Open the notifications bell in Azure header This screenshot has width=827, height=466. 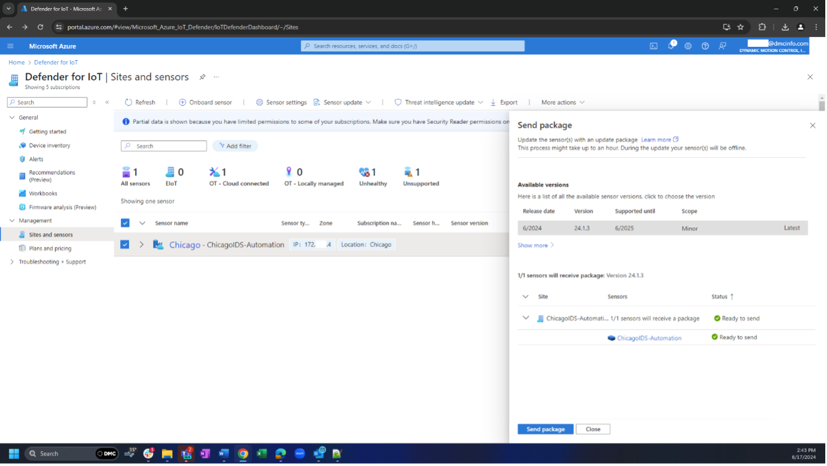[671, 46]
